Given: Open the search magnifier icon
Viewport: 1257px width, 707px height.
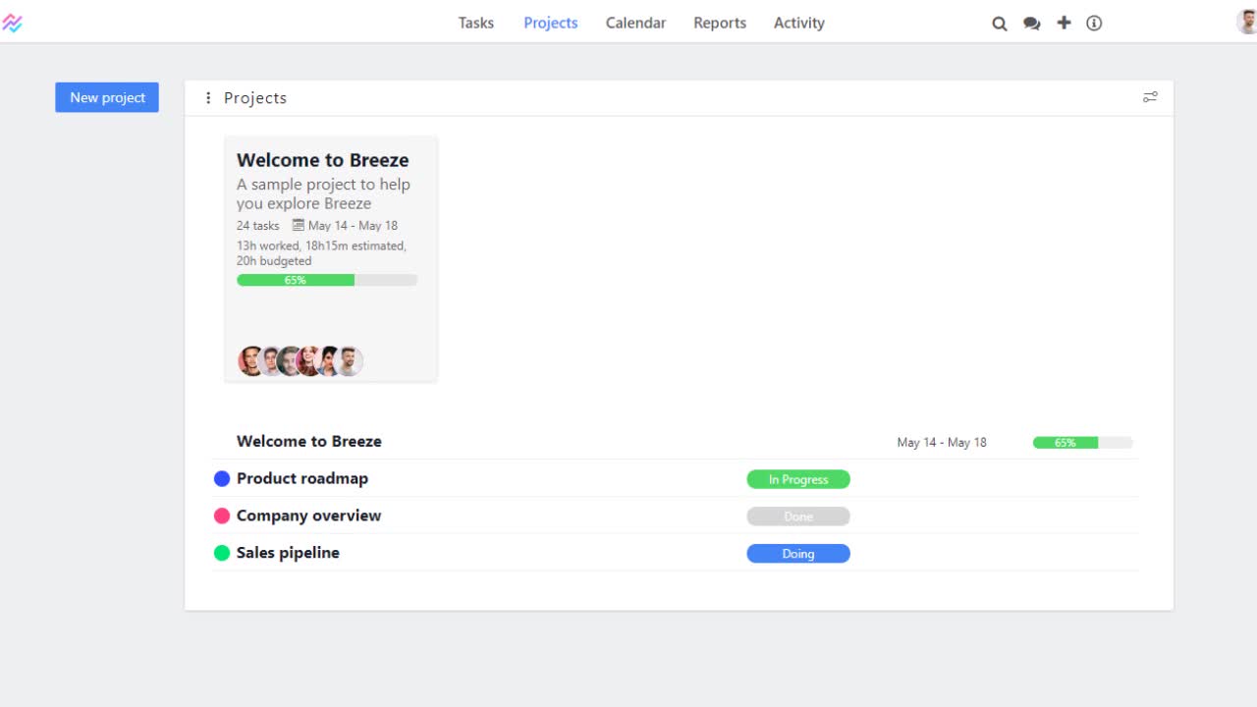Looking at the screenshot, I should (x=1000, y=24).
